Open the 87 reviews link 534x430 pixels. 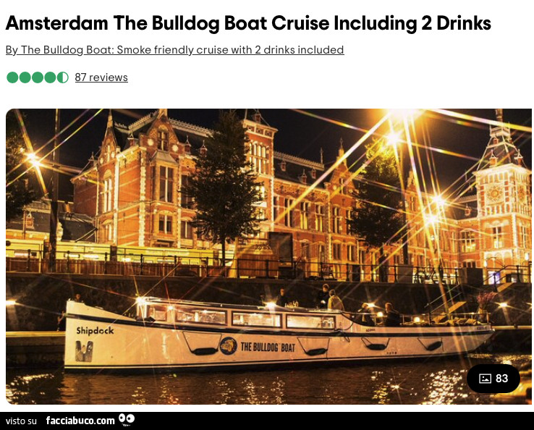(x=101, y=77)
